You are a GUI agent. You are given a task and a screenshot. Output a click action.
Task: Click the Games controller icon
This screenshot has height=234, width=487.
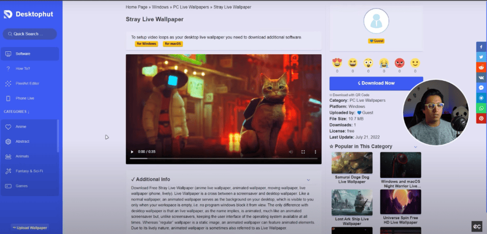click(9, 186)
